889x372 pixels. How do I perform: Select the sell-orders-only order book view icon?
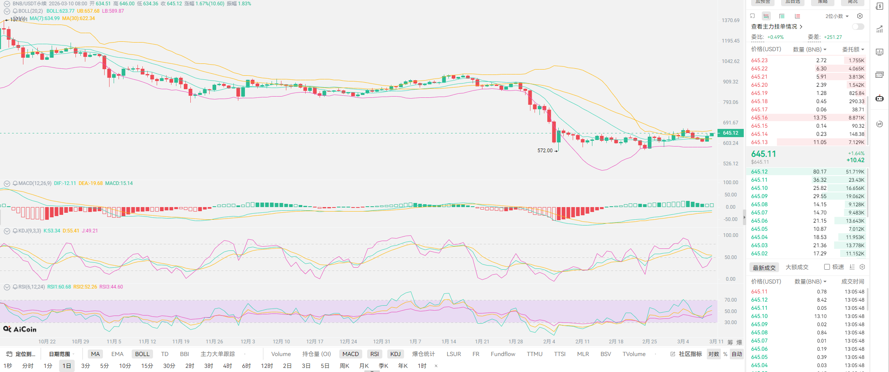[x=797, y=16]
